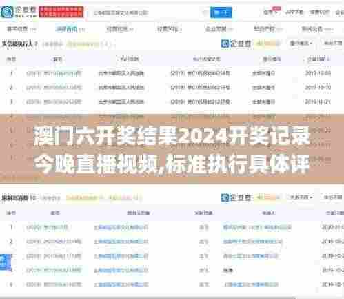Sort the 失信被执行人 table by 立案日期
The image size is (344, 299).
pyautogui.click(x=318, y=59)
